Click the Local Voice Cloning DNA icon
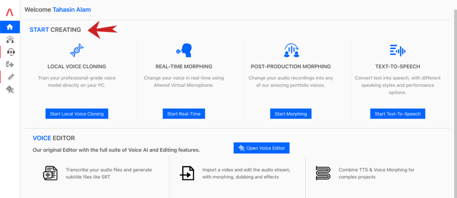 (x=77, y=50)
